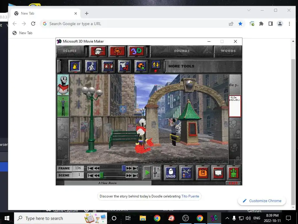Open the 3D words button
Image resolution: width=298 pixels, height=224 pixels.
(136, 51)
